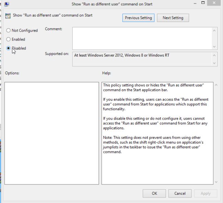Go to Previous Setting
The width and height of the screenshot is (223, 203).
point(138,18)
